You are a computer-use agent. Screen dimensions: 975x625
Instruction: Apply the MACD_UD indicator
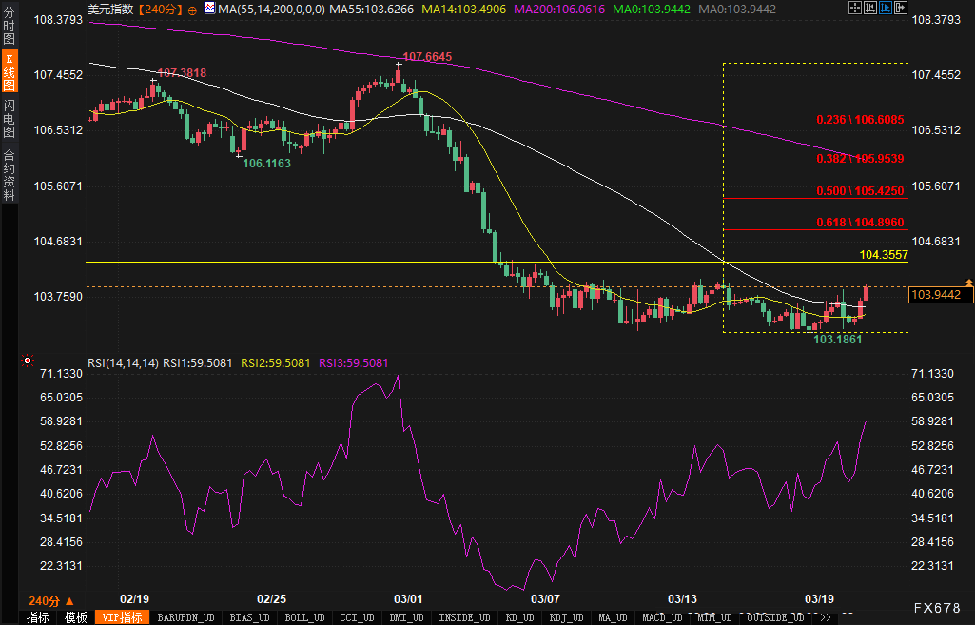click(662, 617)
